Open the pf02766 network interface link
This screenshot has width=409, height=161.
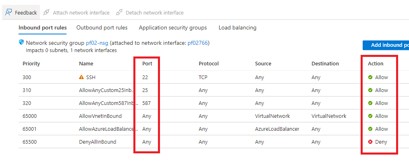198,43
